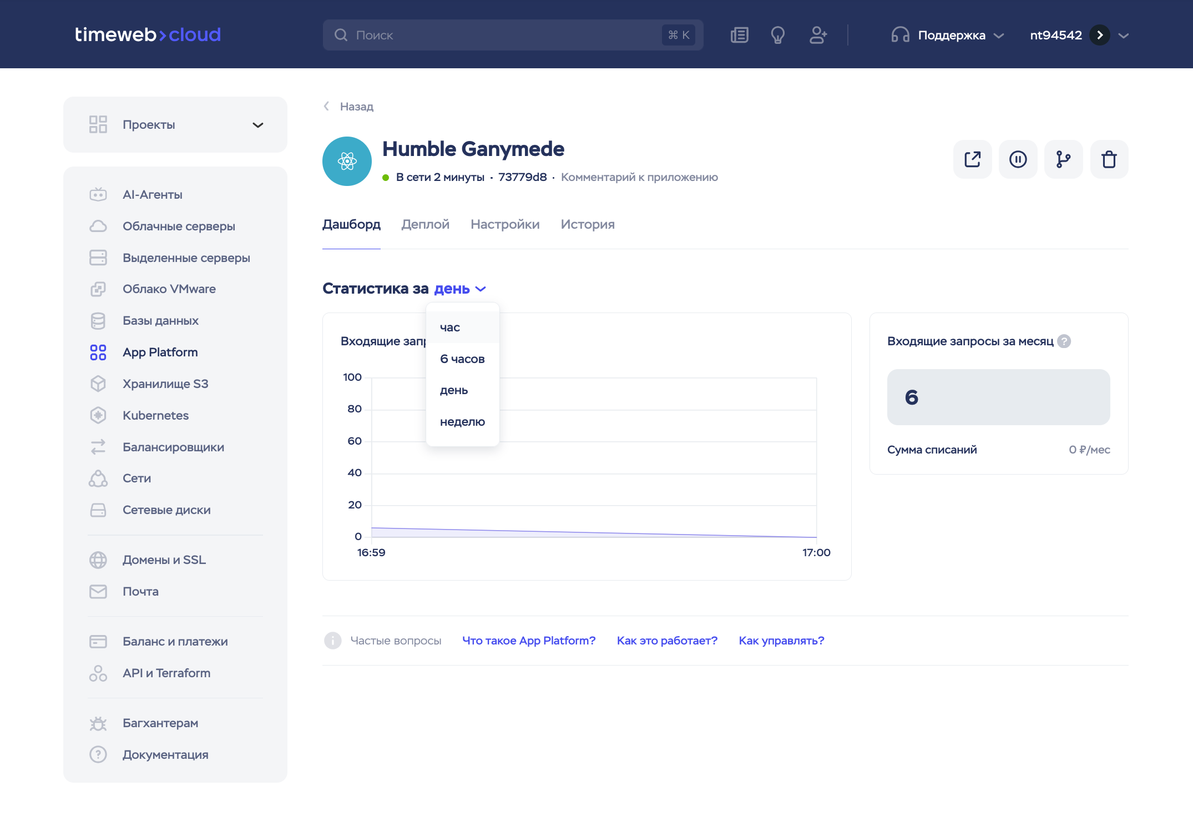Open the React app avatar icon
The image size is (1193, 816).
click(x=347, y=161)
